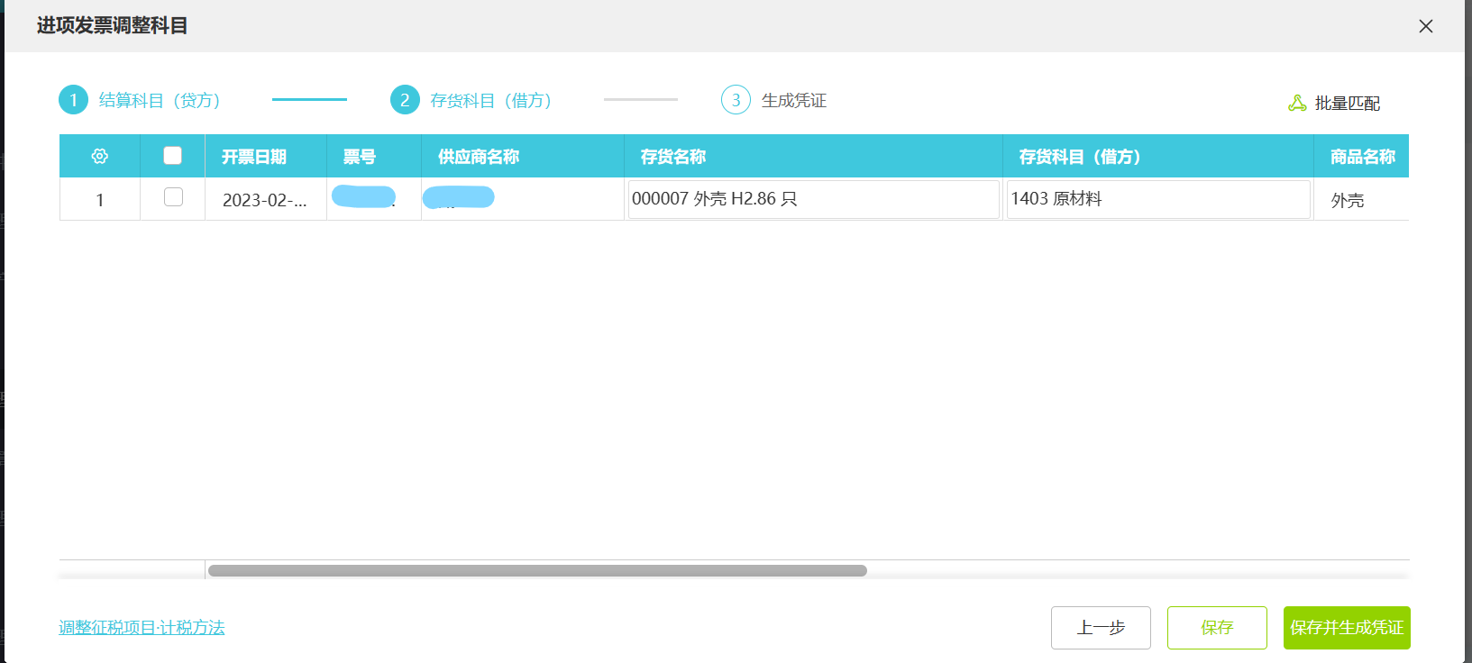Open the 存货科目 field 1403 原材料
Screen dimensions: 1472x663
point(1158,199)
